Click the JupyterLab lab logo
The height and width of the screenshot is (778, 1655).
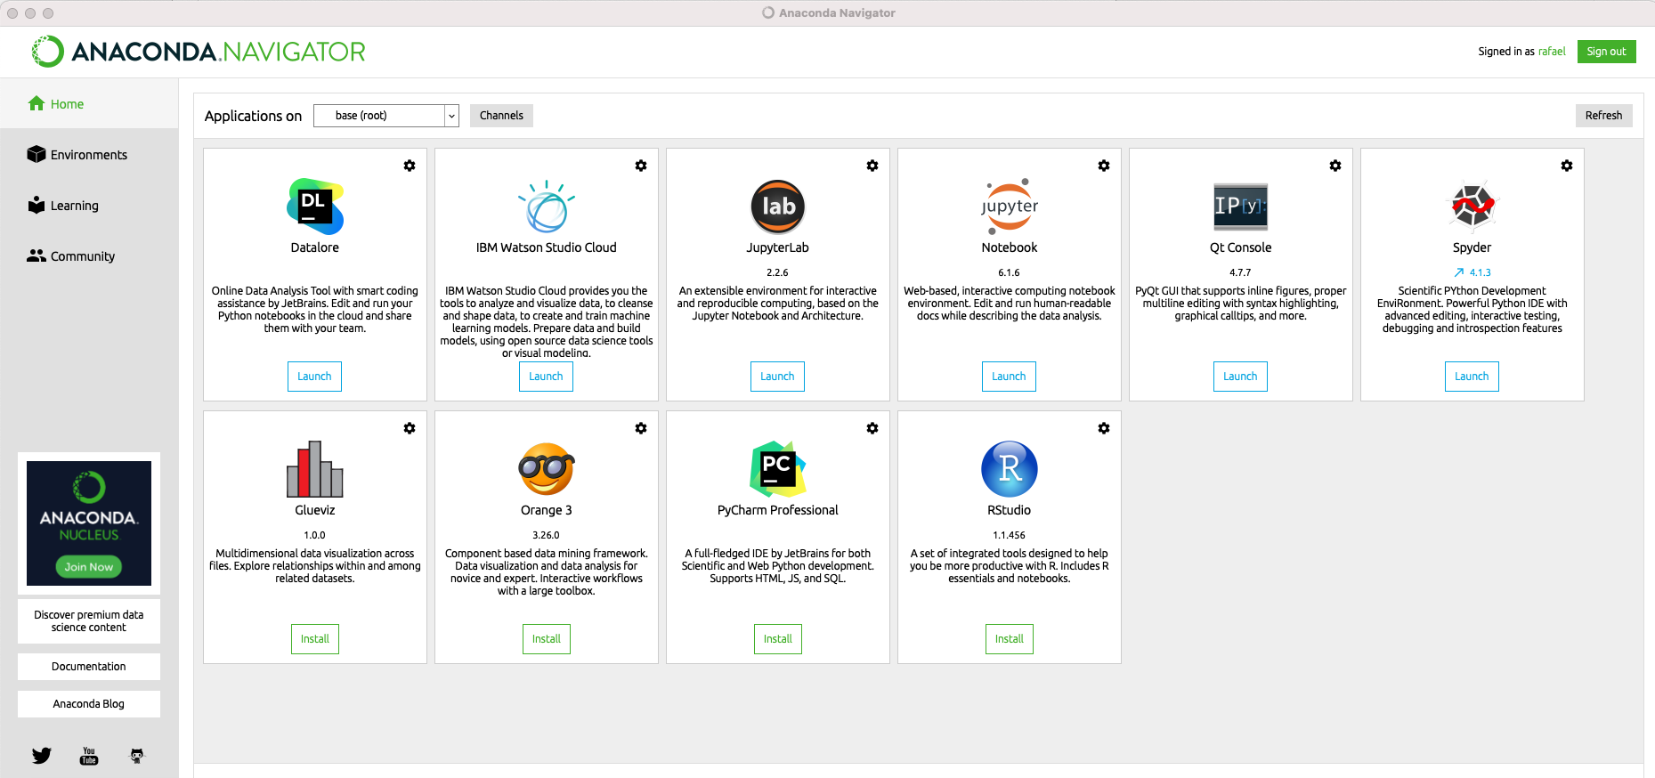(778, 207)
